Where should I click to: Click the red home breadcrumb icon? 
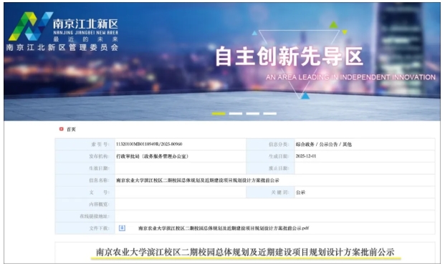[62, 129]
